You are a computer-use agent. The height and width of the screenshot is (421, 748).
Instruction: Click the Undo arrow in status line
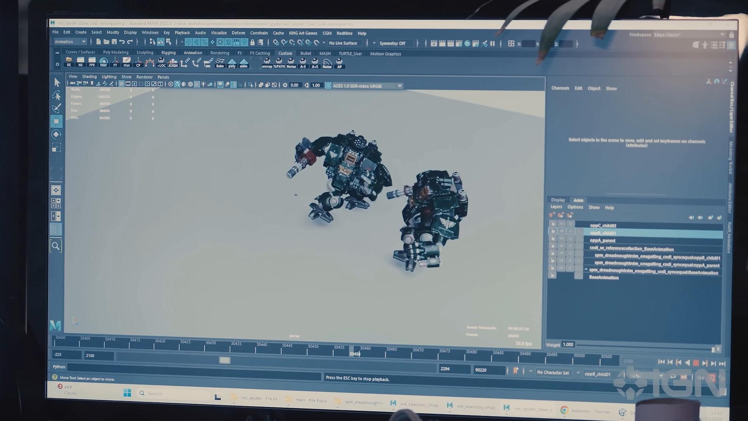click(x=122, y=42)
